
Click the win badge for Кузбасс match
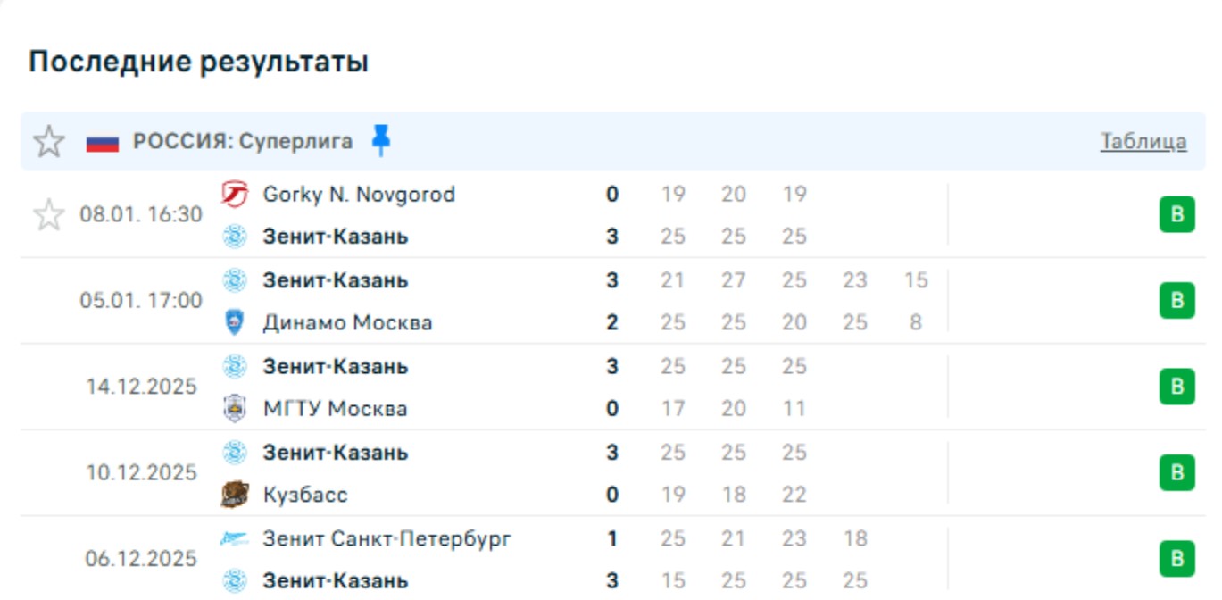tap(1176, 473)
